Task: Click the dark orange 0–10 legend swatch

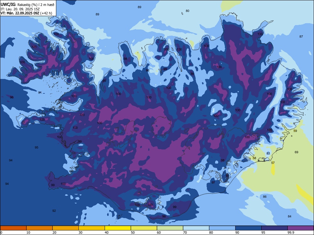Action: [13, 228]
